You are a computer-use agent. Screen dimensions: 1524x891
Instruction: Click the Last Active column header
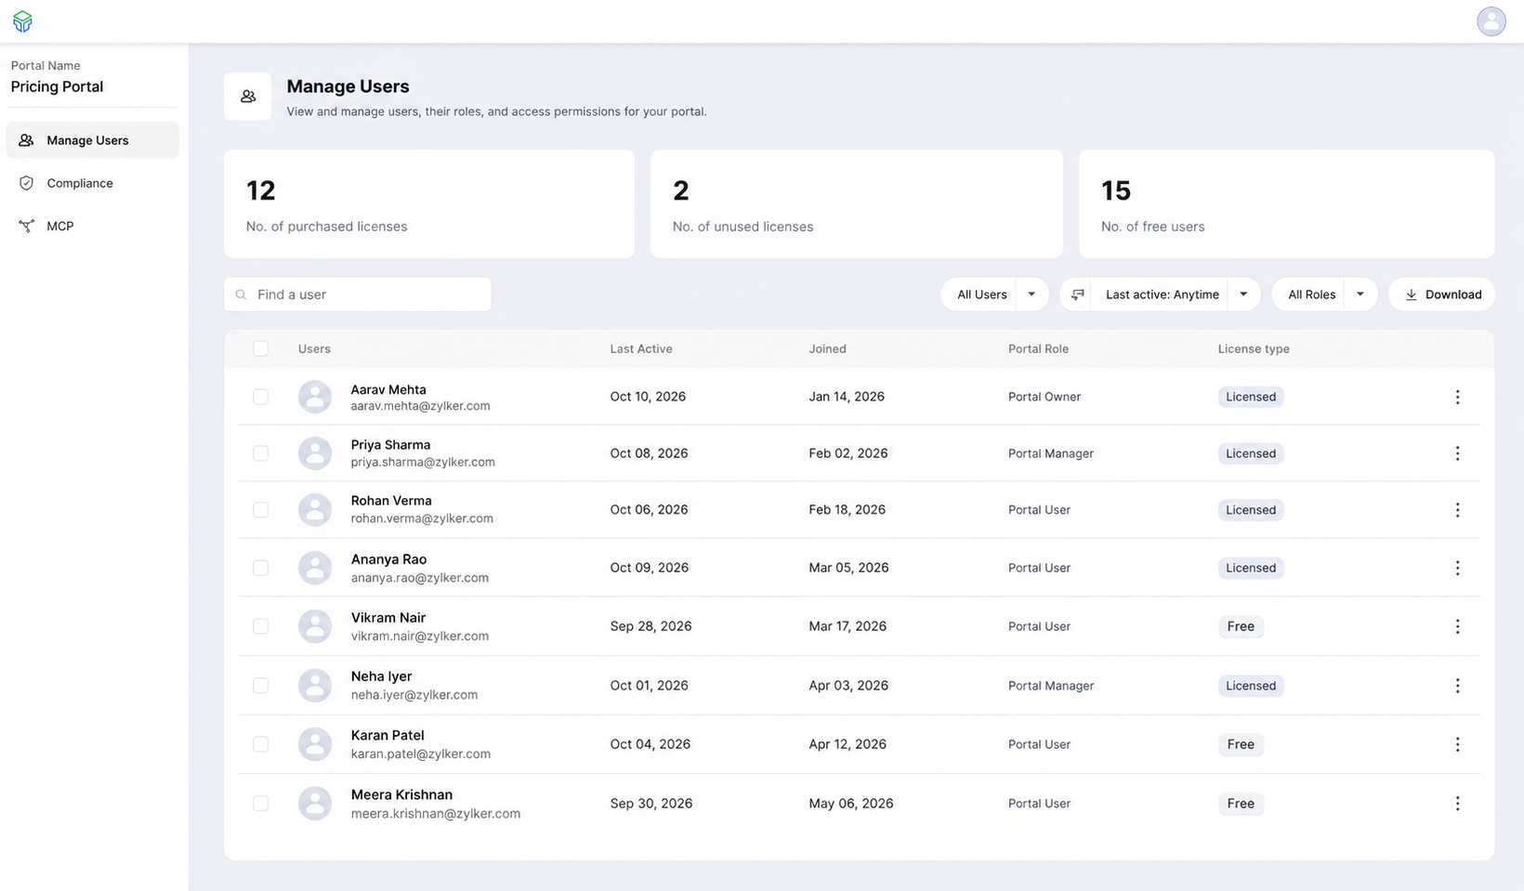pos(641,349)
